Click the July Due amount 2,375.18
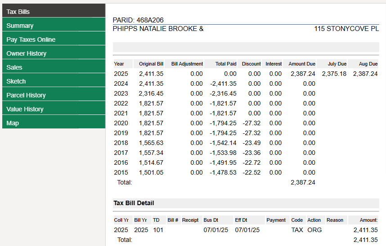The image size is (386, 246). click(x=334, y=74)
